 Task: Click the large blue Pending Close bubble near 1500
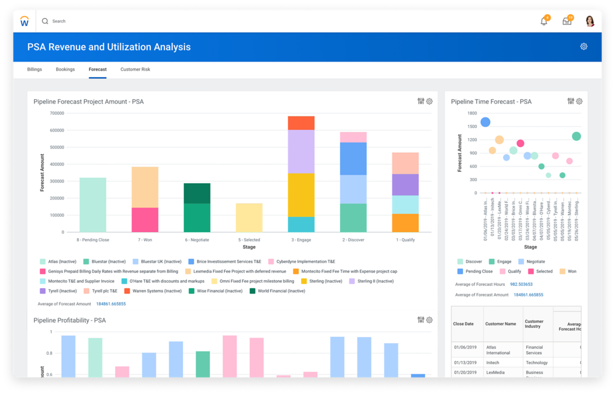(485, 122)
